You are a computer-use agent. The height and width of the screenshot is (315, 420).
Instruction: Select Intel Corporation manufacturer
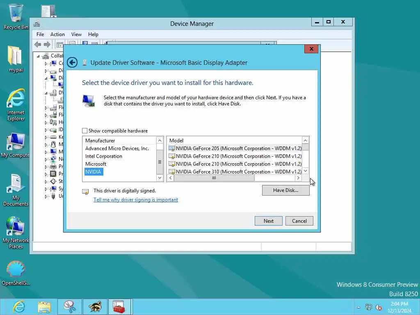[104, 156]
